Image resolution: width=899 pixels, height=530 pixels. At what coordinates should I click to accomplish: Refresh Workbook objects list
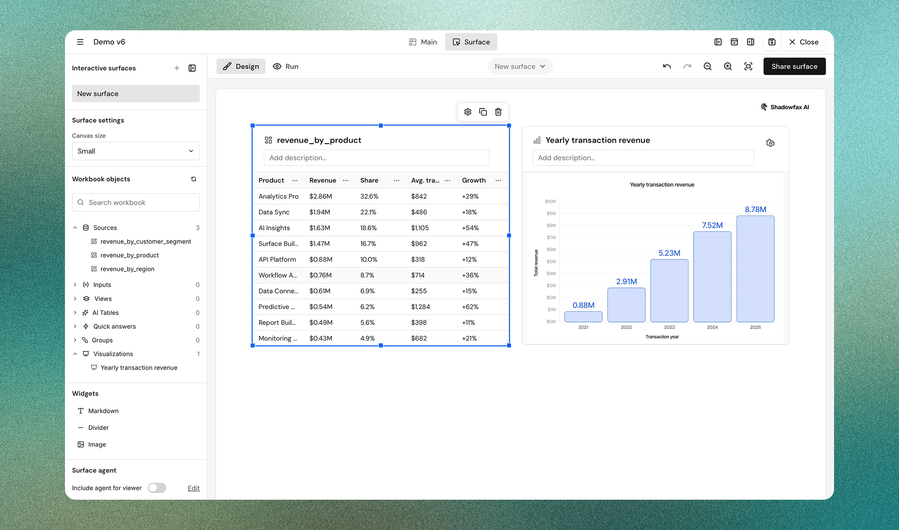194,179
